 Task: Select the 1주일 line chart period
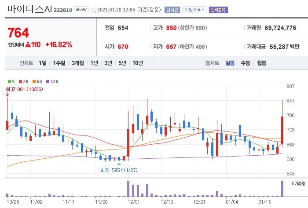tap(59, 63)
